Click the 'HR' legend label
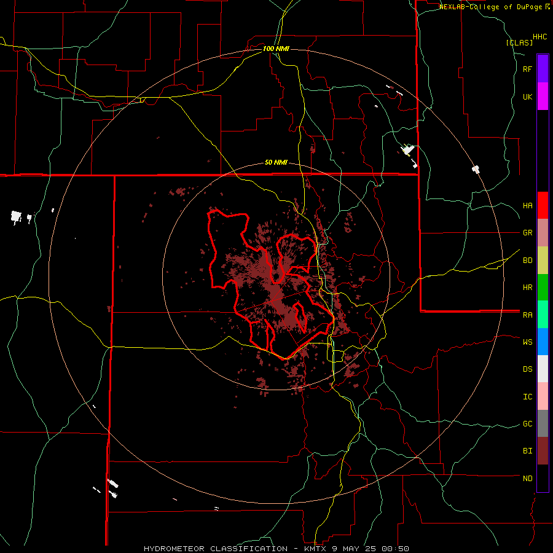Image resolution: width=553 pixels, height=553 pixels. pyautogui.click(x=527, y=287)
